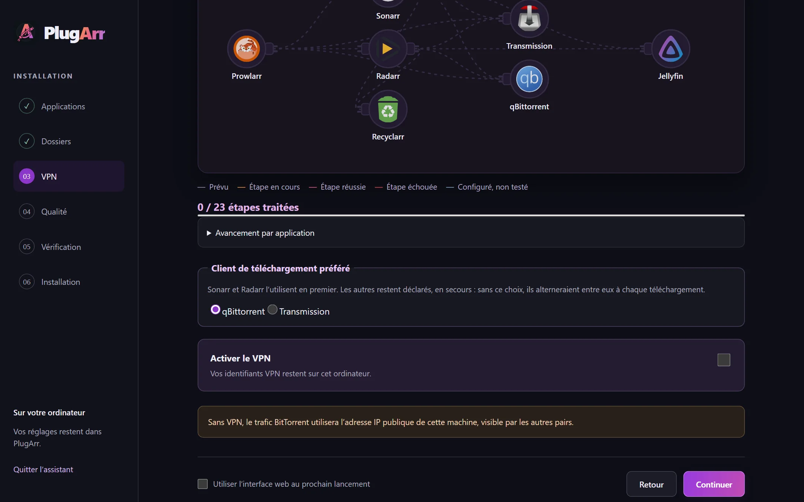Open the Installation step in sidebar
The height and width of the screenshot is (502, 804).
pyautogui.click(x=69, y=281)
